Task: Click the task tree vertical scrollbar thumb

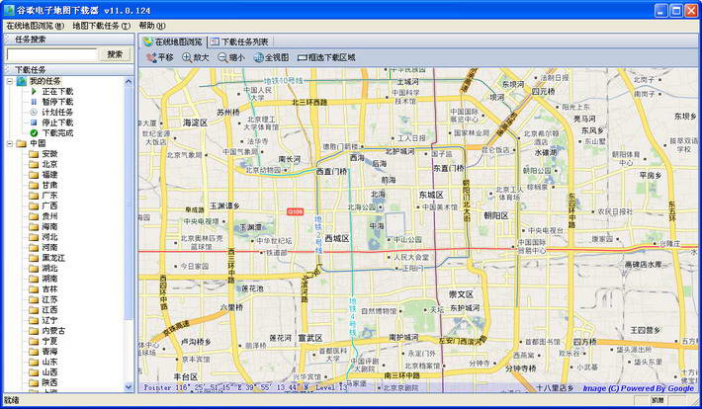Action: click(129, 204)
